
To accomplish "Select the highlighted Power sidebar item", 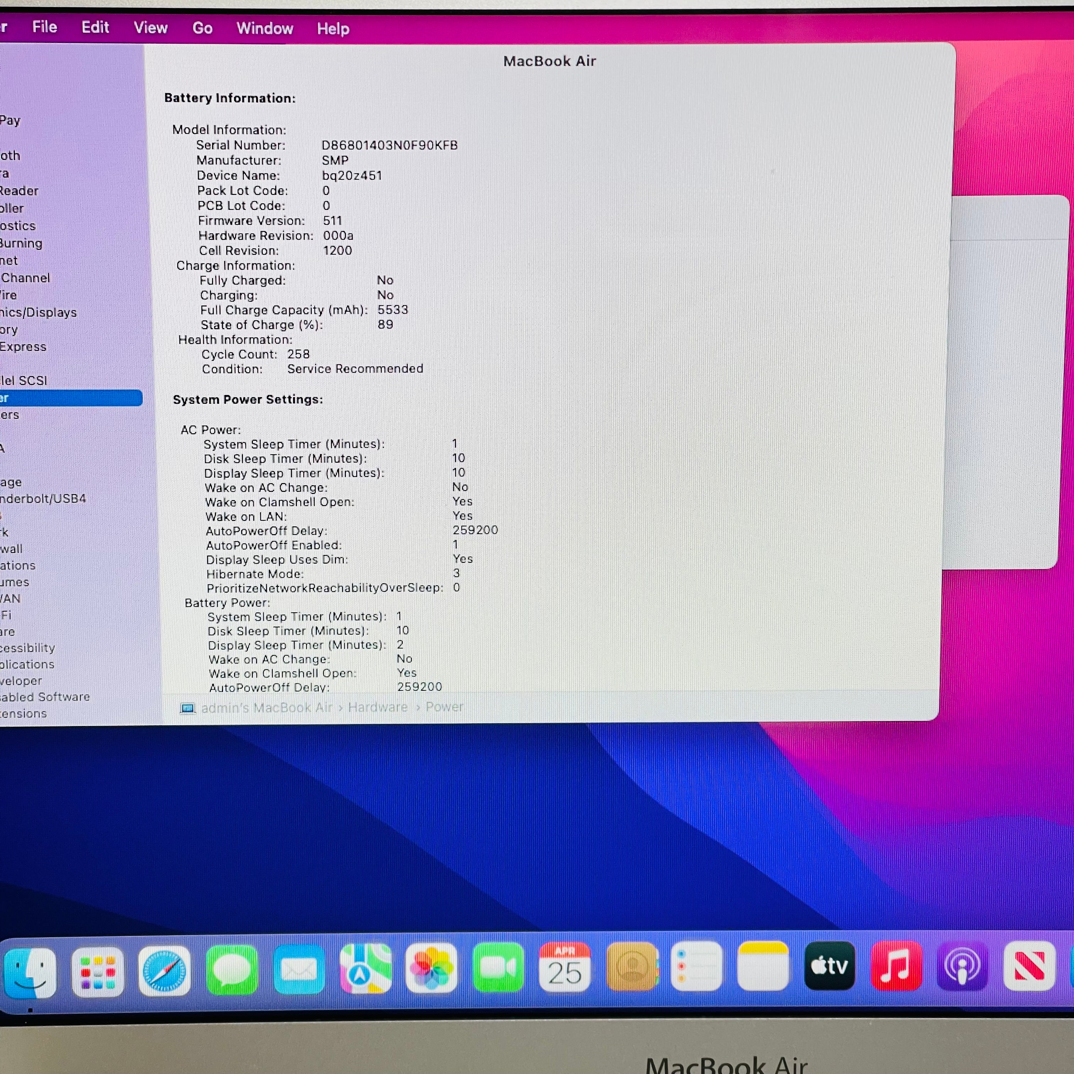I will pyautogui.click(x=71, y=398).
